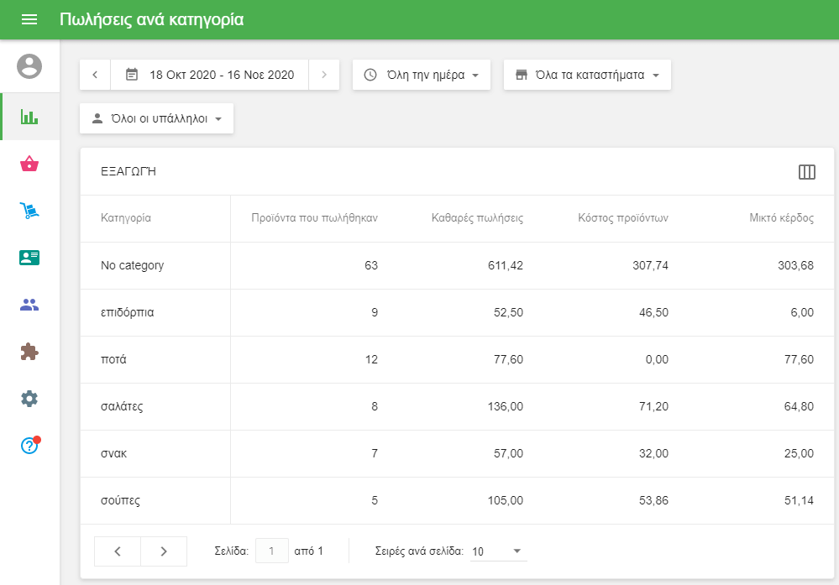Go to the previous date period arrow

tap(95, 75)
